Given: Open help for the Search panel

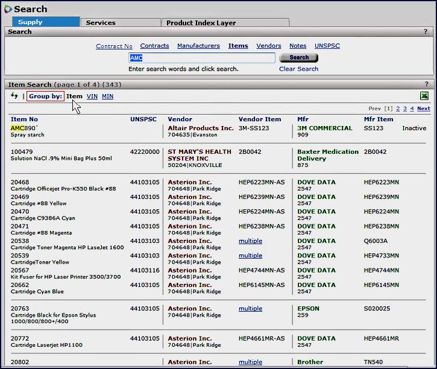Looking at the screenshot, I should (426, 32).
